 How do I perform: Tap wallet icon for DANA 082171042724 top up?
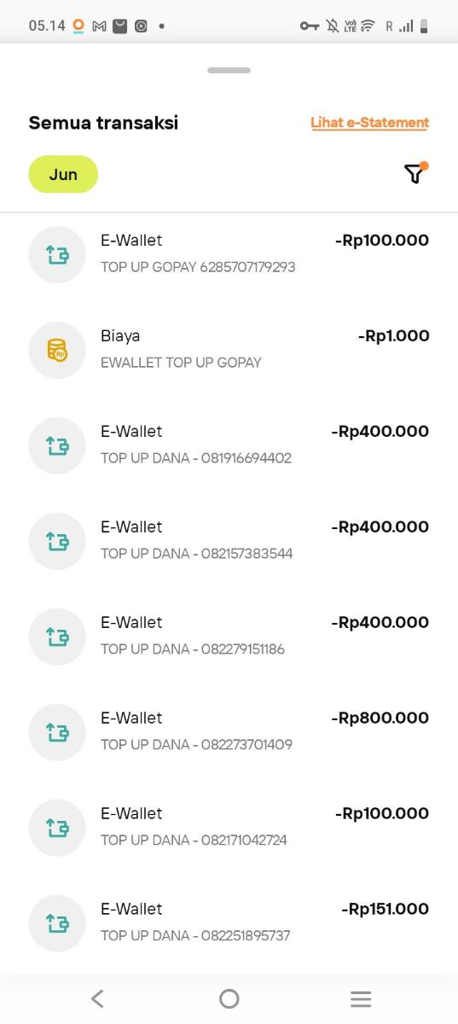[58, 828]
